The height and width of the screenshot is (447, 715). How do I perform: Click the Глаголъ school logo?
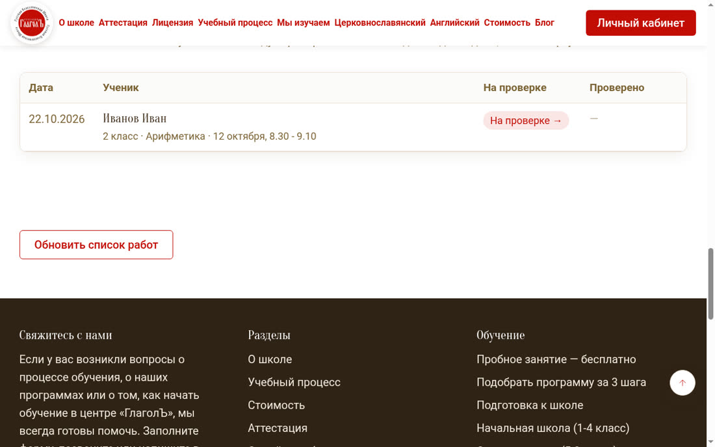click(31, 23)
